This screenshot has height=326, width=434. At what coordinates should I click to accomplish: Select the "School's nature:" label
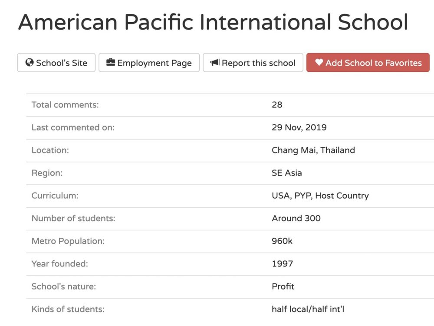[64, 286]
